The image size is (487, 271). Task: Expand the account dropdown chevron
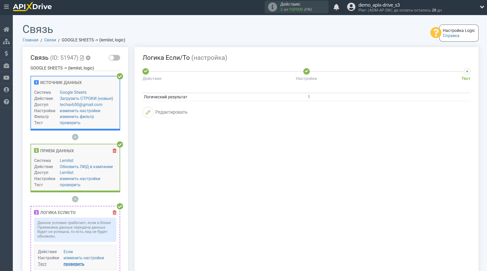point(482,7)
